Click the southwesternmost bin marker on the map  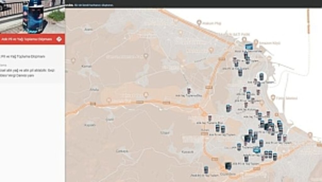tap(206, 169)
